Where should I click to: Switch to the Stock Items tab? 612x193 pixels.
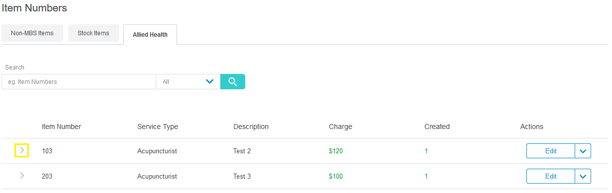click(x=94, y=33)
